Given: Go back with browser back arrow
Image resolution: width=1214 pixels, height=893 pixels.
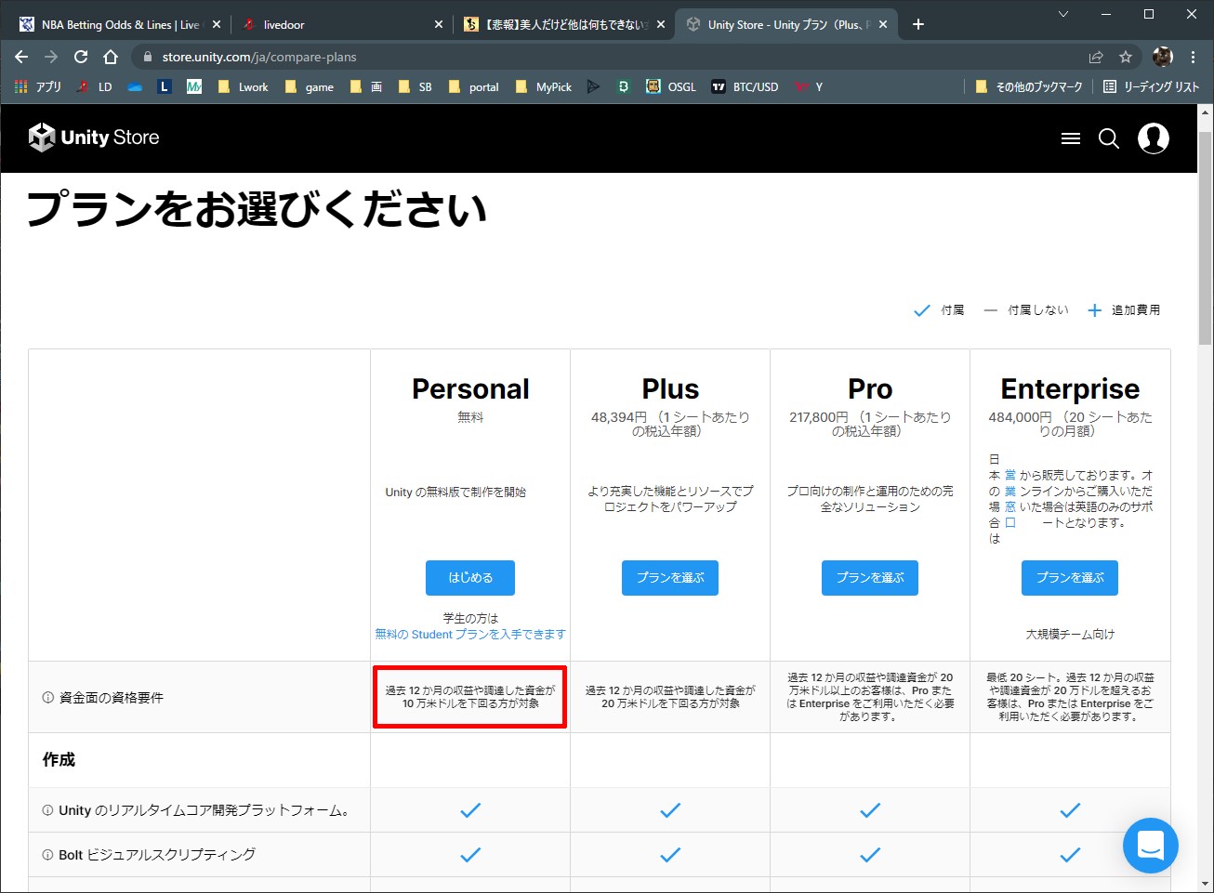Looking at the screenshot, I should (22, 57).
